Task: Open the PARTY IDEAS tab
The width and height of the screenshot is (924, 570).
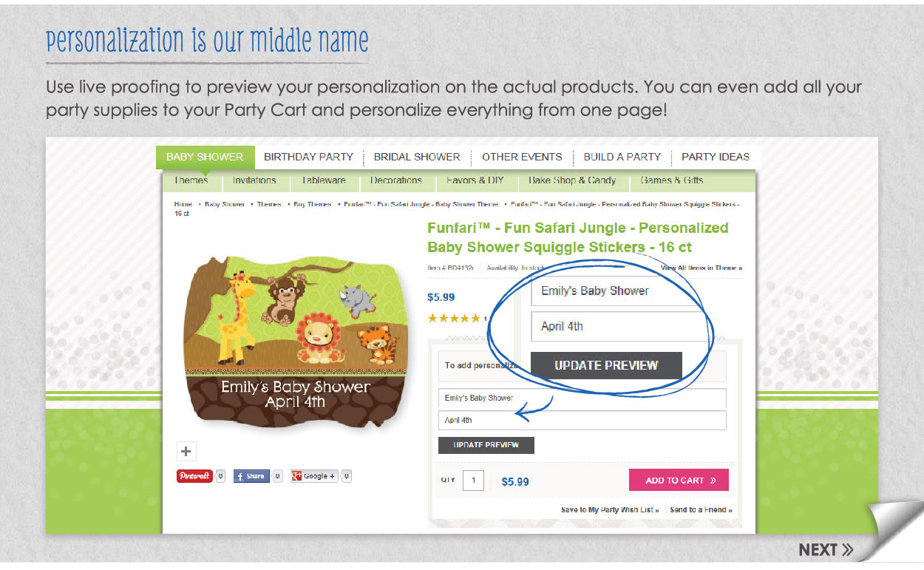Action: [x=716, y=157]
